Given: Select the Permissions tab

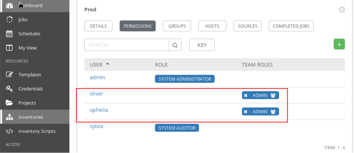Looking at the screenshot, I should pyautogui.click(x=138, y=26).
